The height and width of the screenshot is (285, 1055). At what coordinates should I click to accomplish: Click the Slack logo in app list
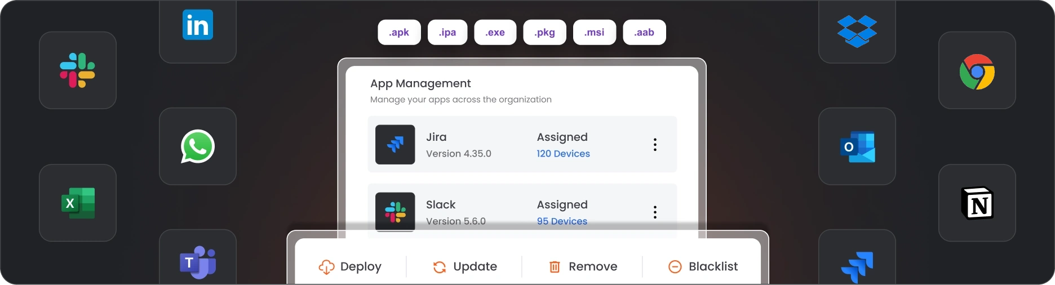tap(395, 212)
